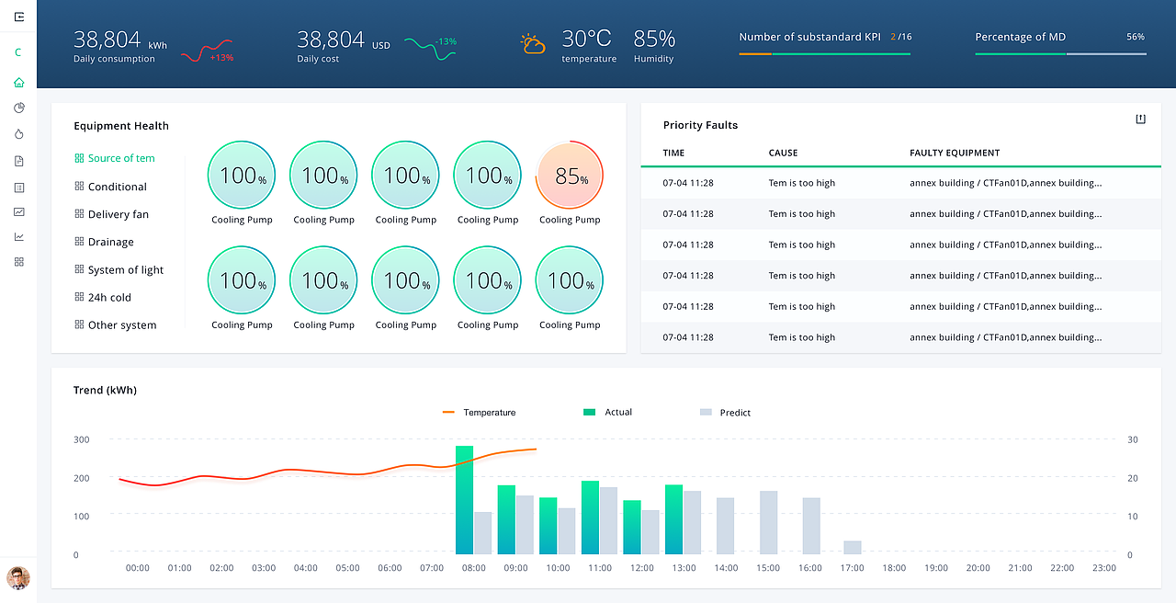1176x603 pixels.
Task: Click the 85% Cooling Pump health gauge
Action: click(570, 175)
